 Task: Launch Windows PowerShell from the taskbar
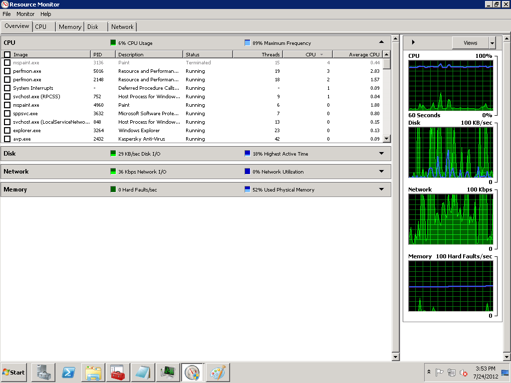[x=68, y=372]
